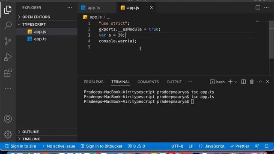Open the Manage gear icon

[8, 134]
